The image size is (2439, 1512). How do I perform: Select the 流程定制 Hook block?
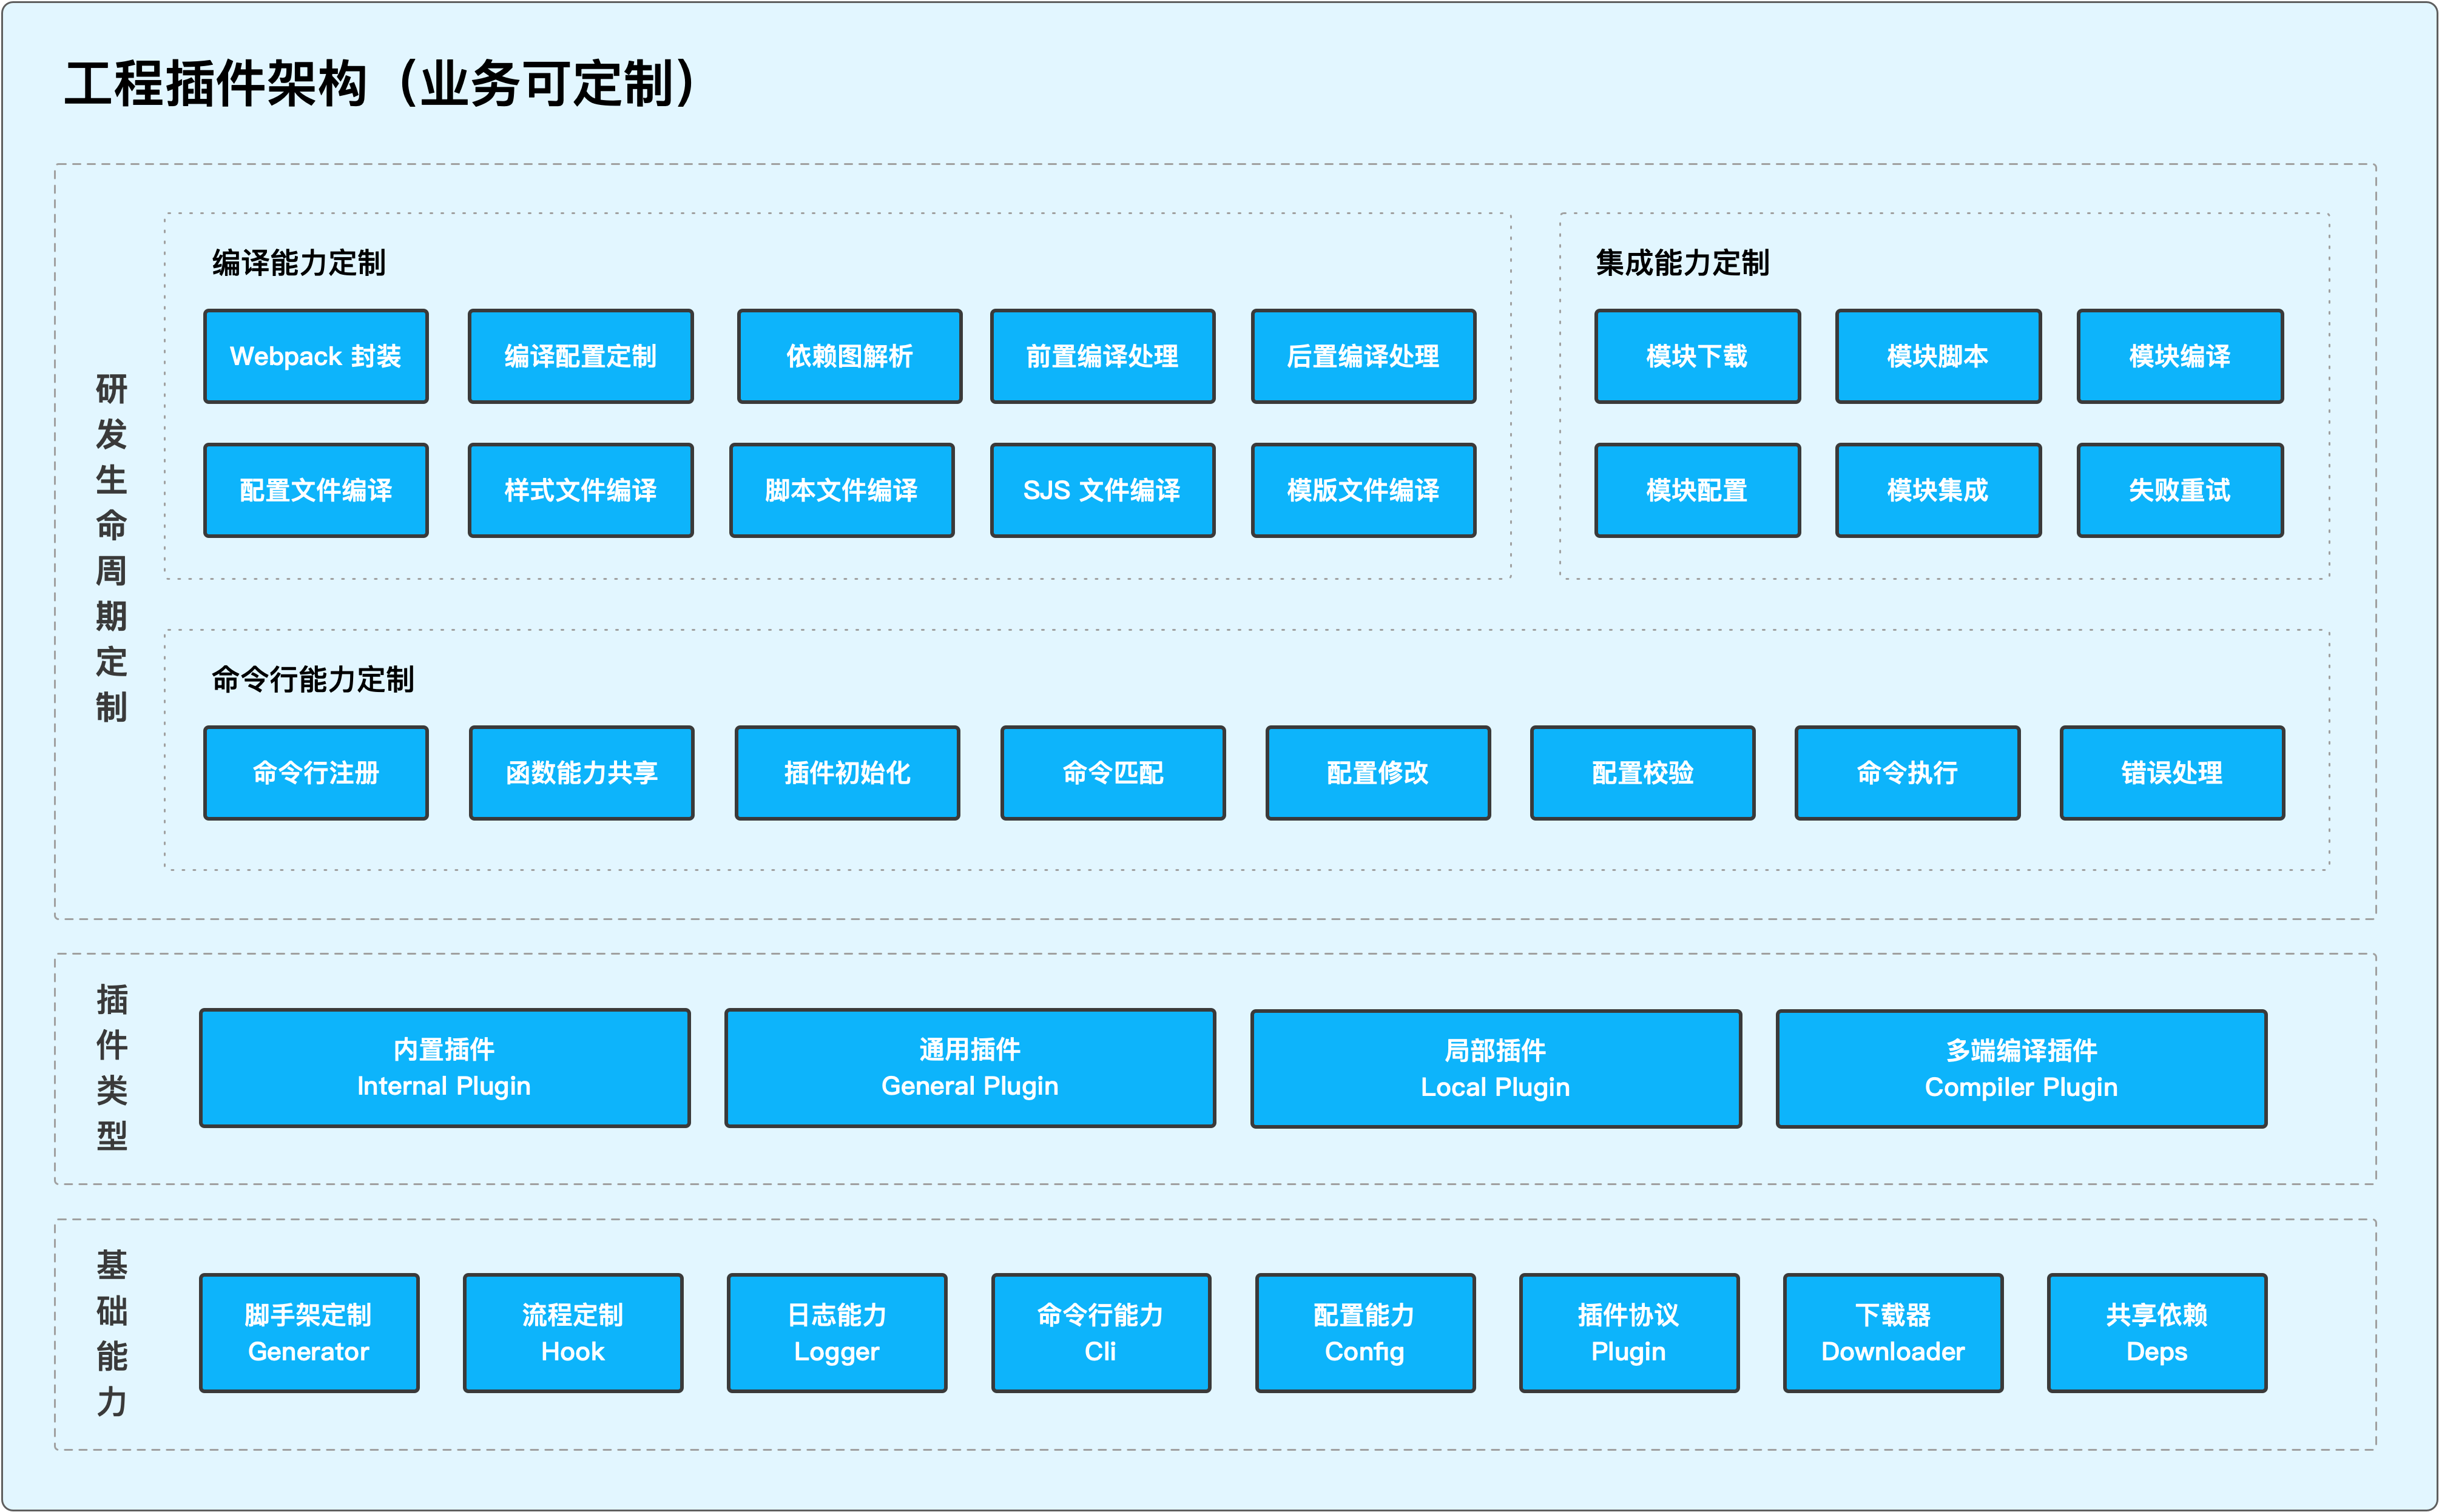[x=572, y=1333]
